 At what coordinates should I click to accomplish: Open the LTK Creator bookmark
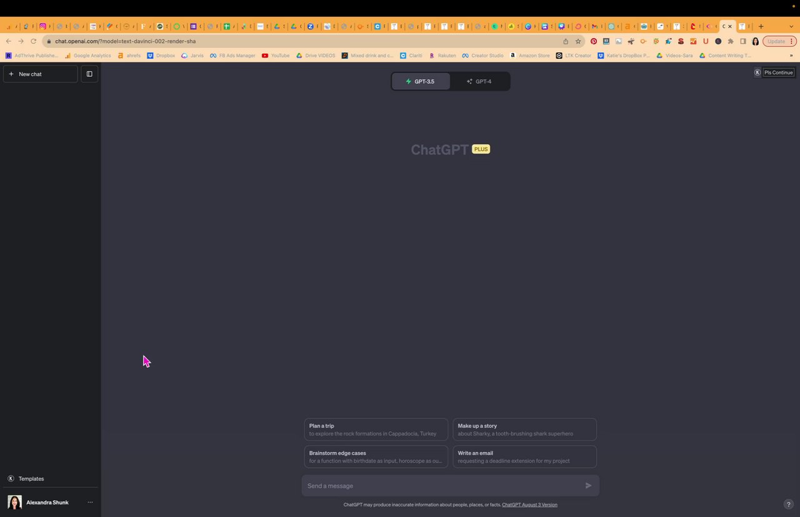(574, 56)
